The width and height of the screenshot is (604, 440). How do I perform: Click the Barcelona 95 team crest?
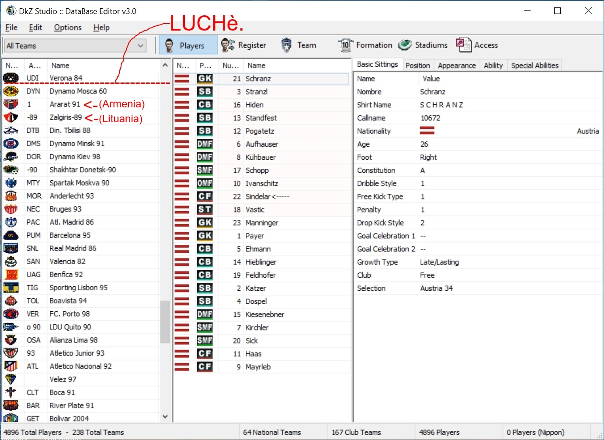tap(11, 235)
